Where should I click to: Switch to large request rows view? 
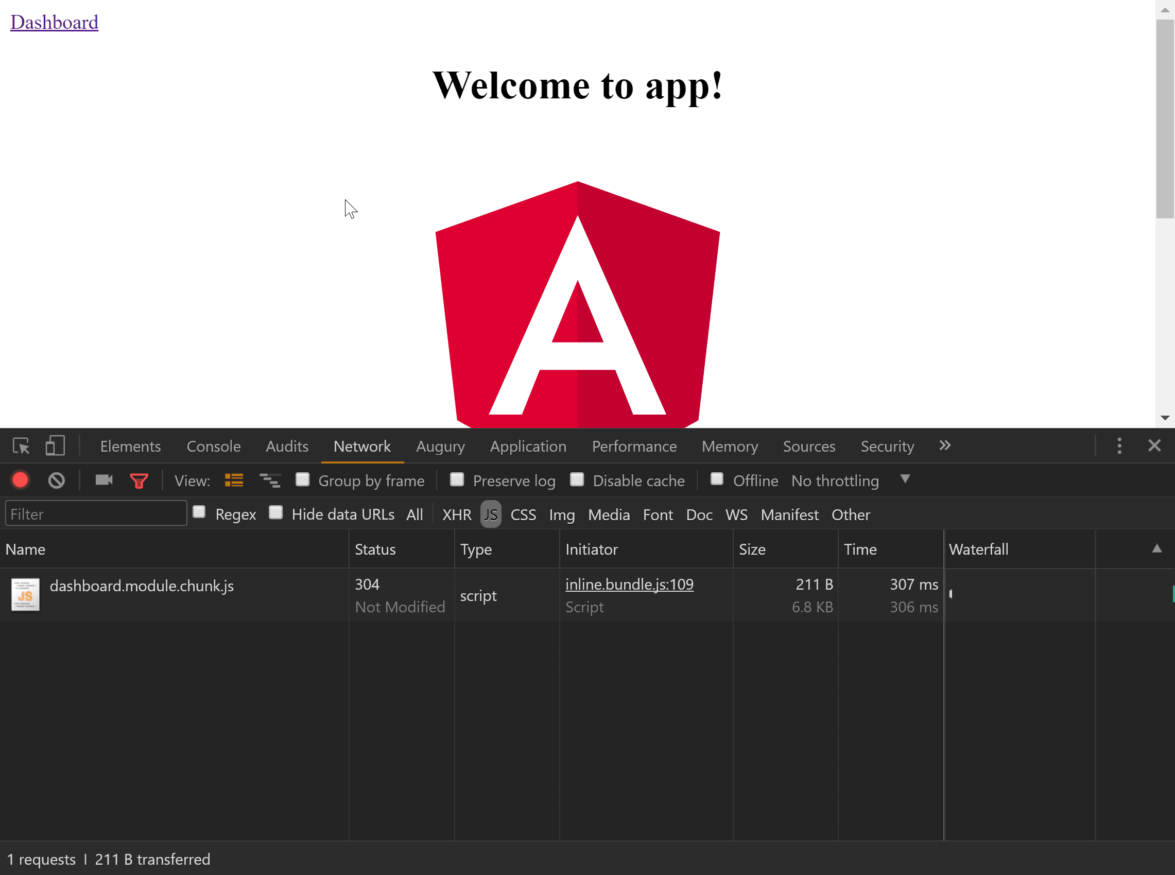click(234, 481)
